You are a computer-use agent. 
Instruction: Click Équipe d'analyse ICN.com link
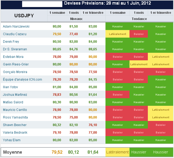point(22,80)
